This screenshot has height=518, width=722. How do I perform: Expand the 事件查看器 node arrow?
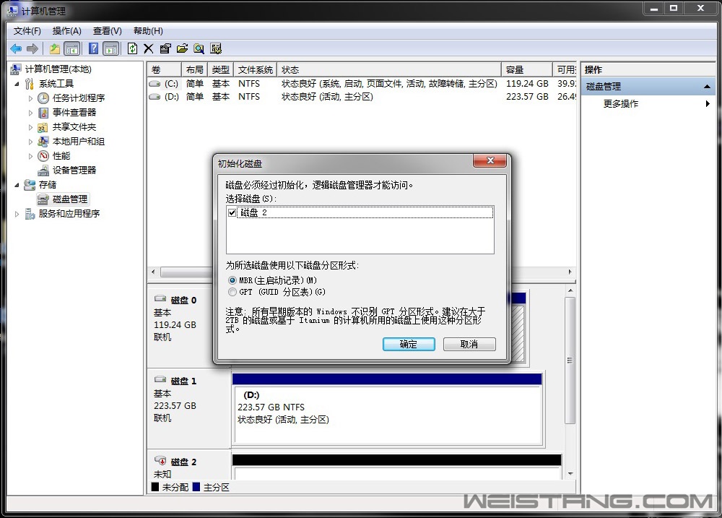(30, 113)
